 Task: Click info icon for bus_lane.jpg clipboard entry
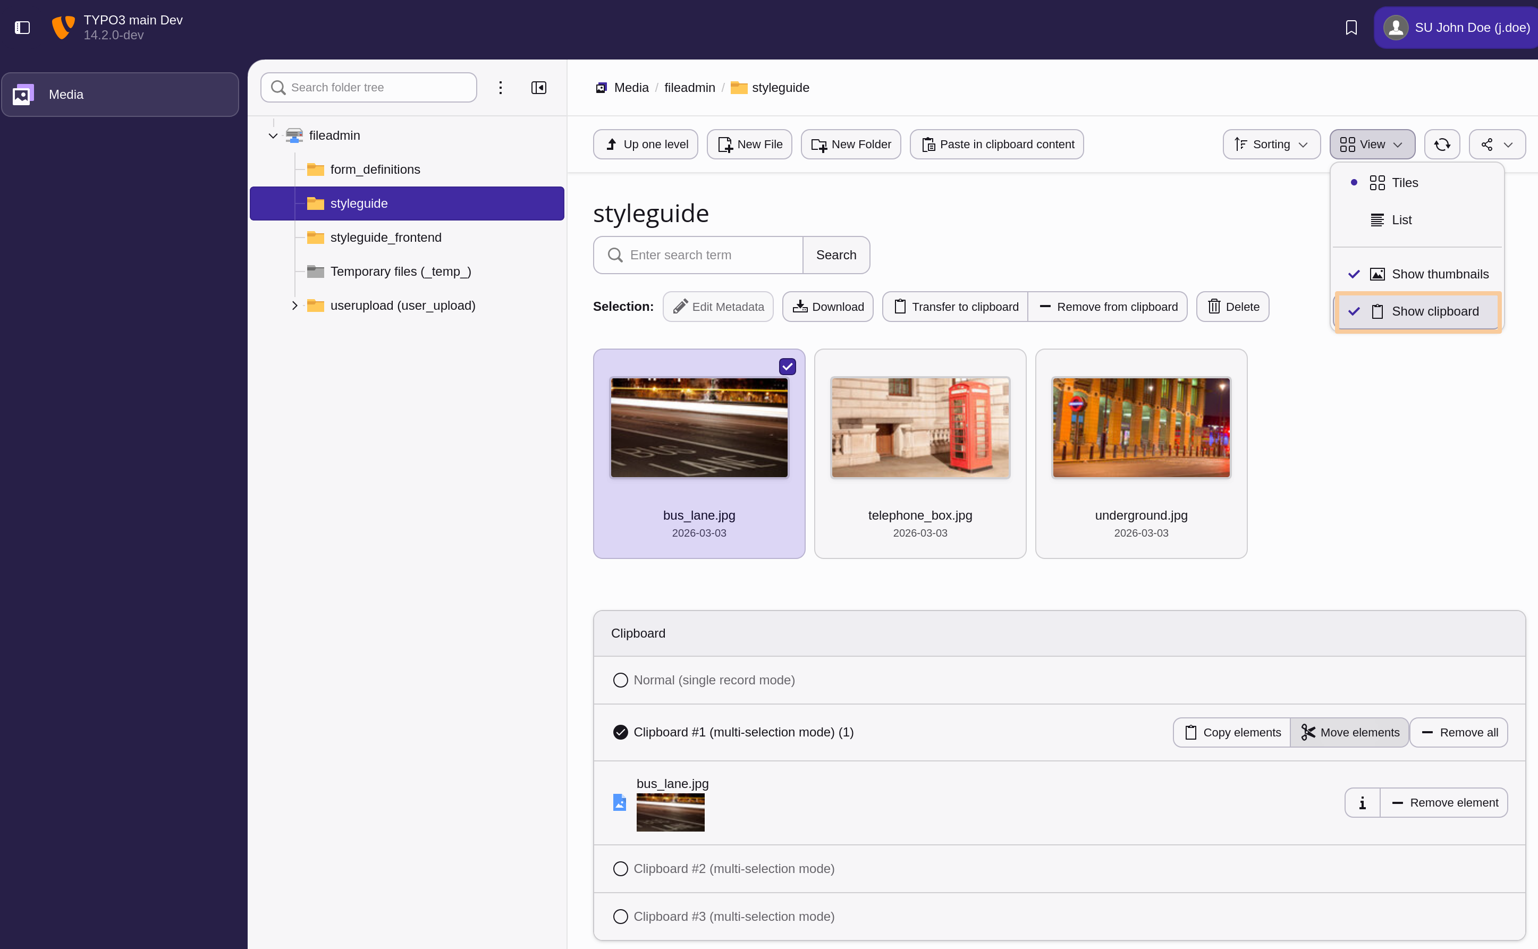click(x=1362, y=803)
